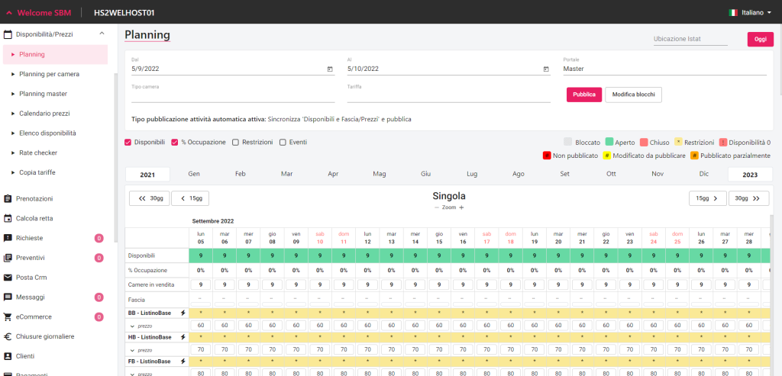
Task: Click the Preventivi library icon
Action: point(8,258)
